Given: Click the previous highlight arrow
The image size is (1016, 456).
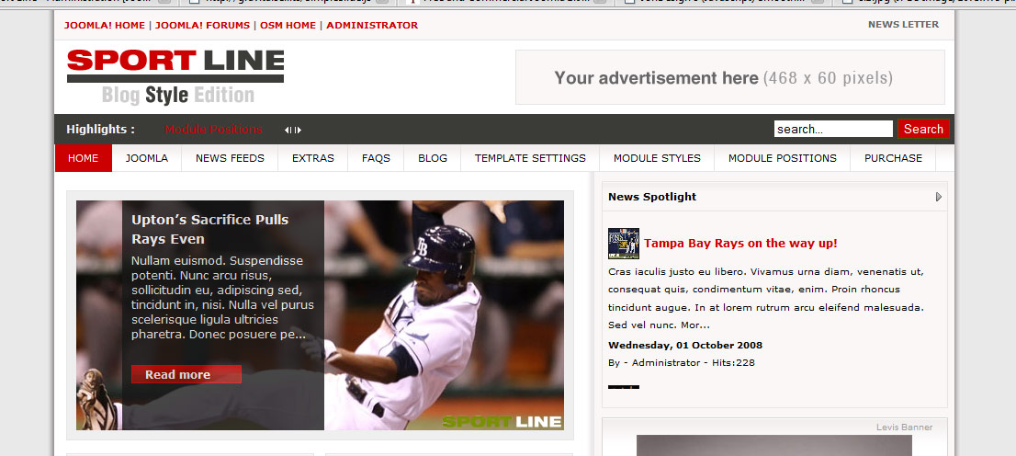Looking at the screenshot, I should (287, 130).
